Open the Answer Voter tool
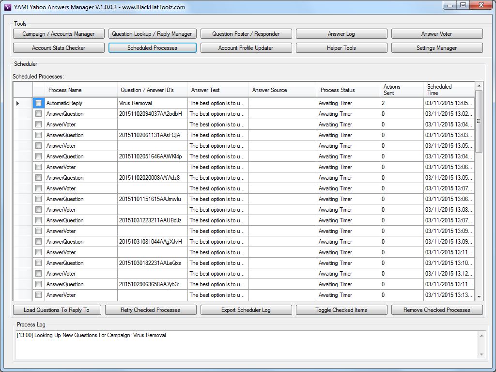 (437, 34)
